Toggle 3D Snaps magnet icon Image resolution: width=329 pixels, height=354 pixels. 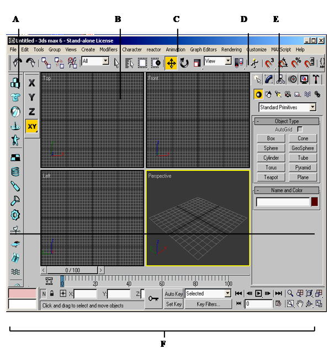(269, 63)
